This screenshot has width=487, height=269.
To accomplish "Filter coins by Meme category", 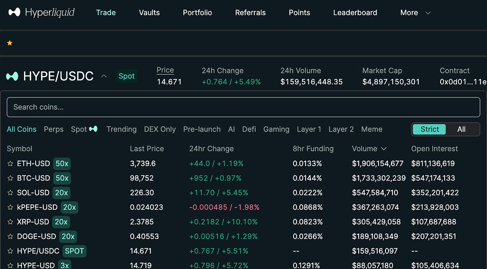I will pyautogui.click(x=372, y=129).
